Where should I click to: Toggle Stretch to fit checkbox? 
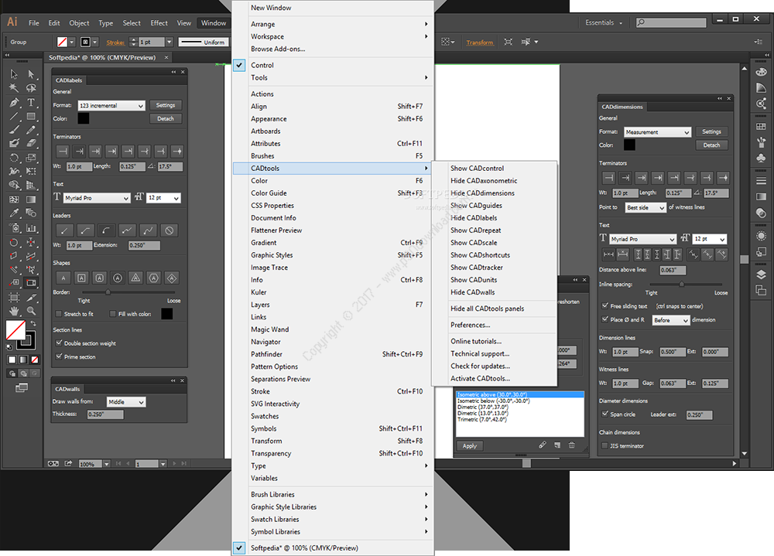[x=59, y=314]
